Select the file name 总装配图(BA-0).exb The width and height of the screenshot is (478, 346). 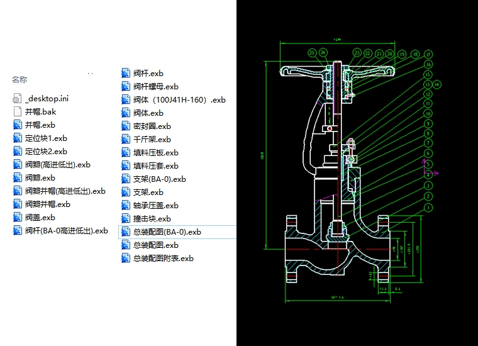167,232
